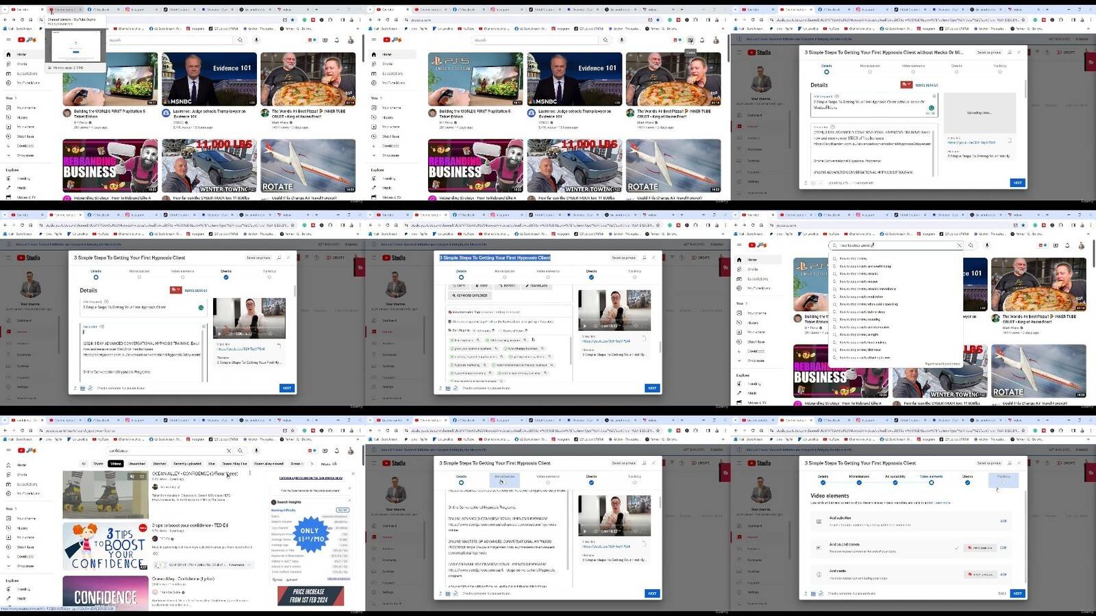Top-right screenshot: click the feedback icon beside the X

pos(1010,52)
